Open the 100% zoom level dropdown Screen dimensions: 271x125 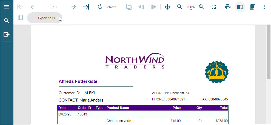click(x=191, y=7)
